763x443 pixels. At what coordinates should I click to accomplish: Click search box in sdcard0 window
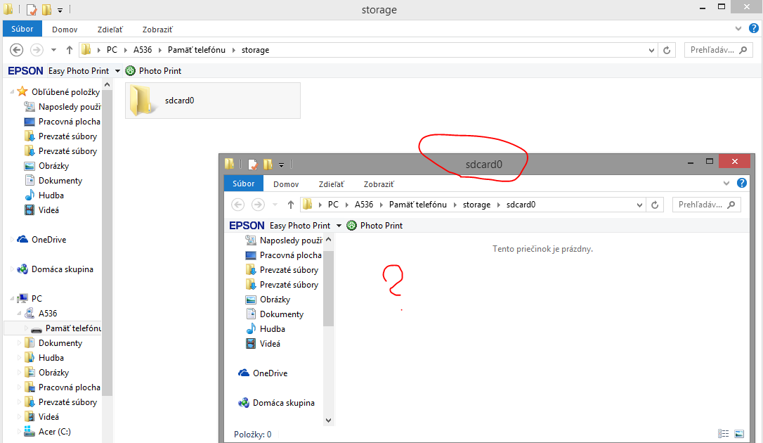click(707, 205)
